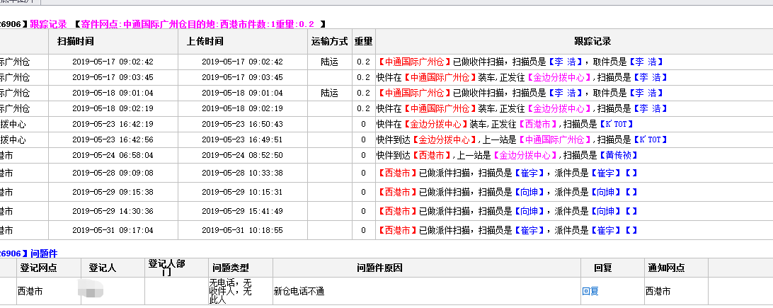Click the 登记网点 column header
The width and height of the screenshot is (773, 308).
click(x=38, y=268)
